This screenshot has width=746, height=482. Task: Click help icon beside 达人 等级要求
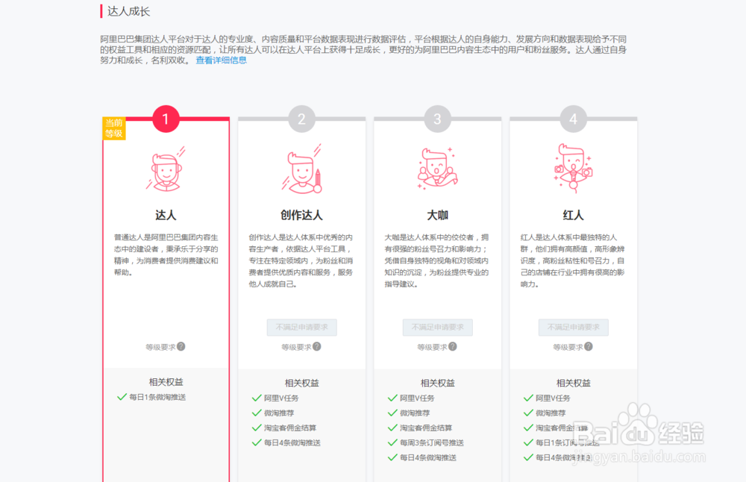(181, 346)
